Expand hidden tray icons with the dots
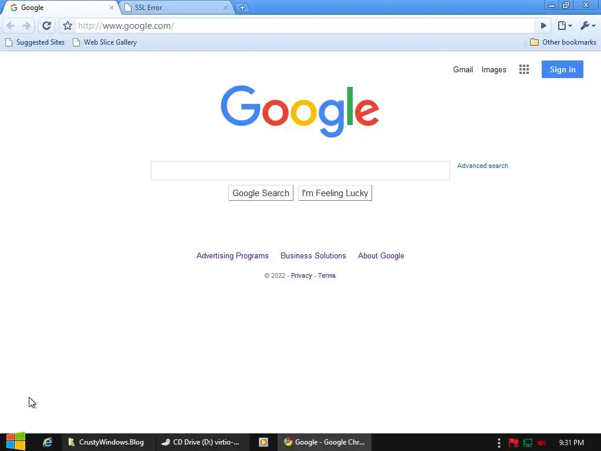The height and width of the screenshot is (451, 601). [x=499, y=443]
